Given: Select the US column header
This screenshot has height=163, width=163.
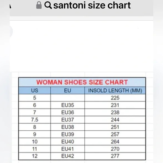Looking at the screenshot, I should [35, 90].
